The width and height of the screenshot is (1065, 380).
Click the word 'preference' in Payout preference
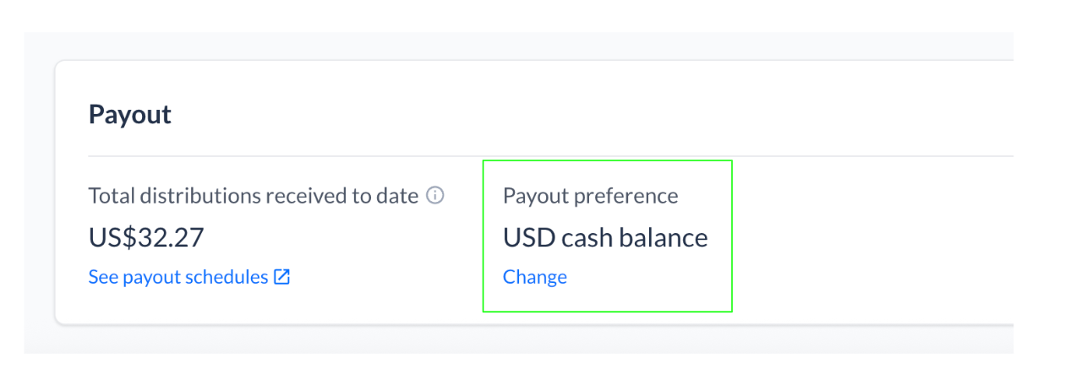click(625, 196)
